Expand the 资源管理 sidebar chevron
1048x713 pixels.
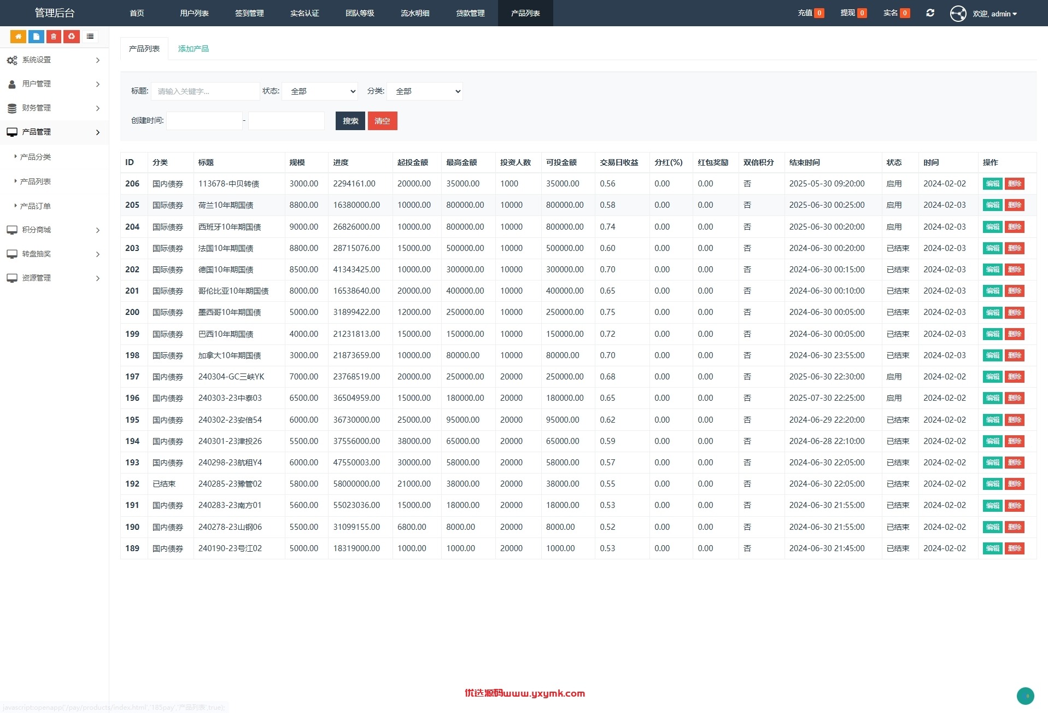pos(98,278)
